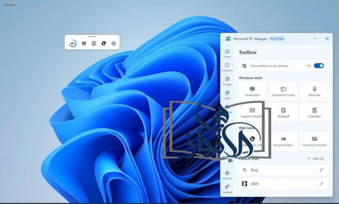
Task: Edit the Bing custom link with pencil
Action: 321,170
